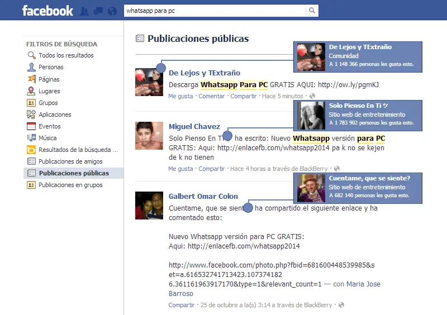Click the Lugares map pin icon
The width and height of the screenshot is (447, 315).
31,91
